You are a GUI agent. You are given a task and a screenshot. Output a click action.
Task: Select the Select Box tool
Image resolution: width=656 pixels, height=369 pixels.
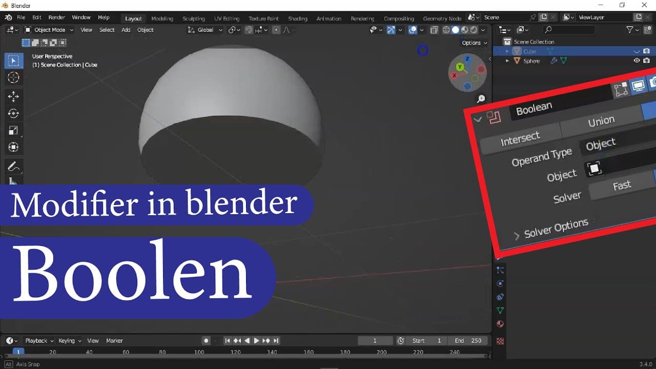[13, 61]
